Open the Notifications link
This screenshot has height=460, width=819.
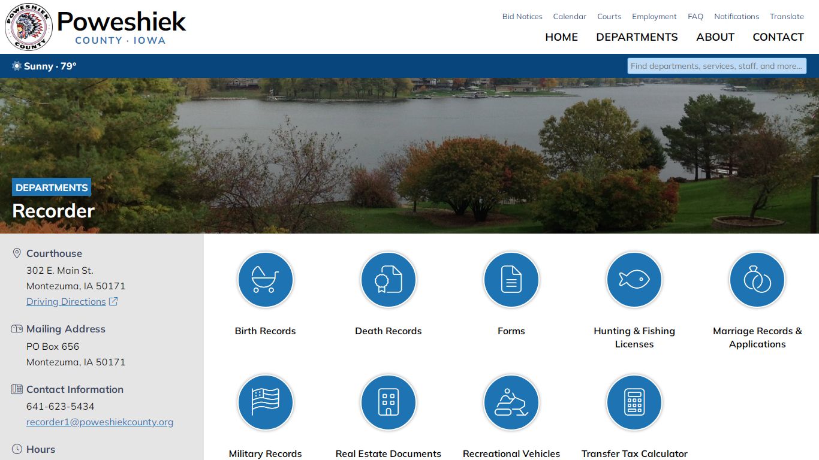[x=737, y=17]
